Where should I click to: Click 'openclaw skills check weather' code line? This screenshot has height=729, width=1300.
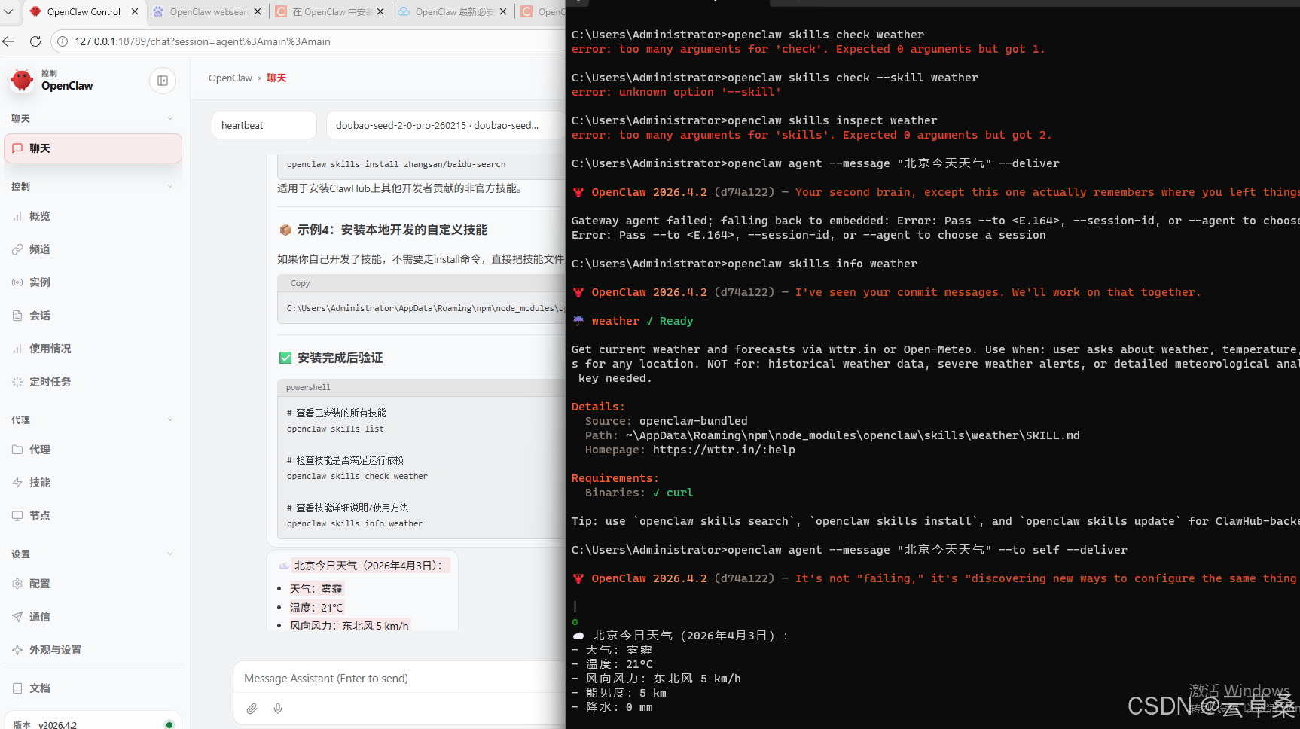pos(357,476)
